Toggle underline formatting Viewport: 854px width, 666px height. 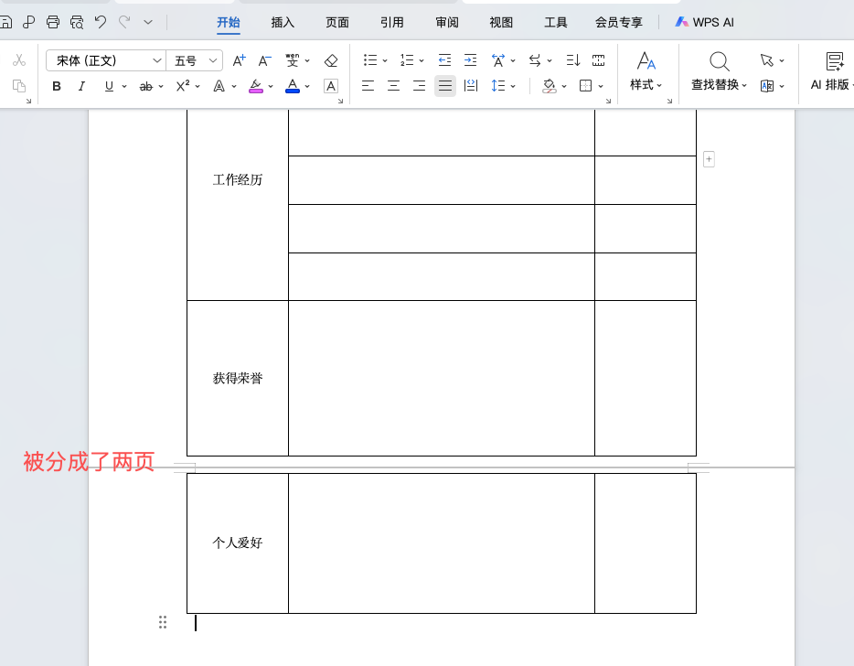pyautogui.click(x=109, y=86)
